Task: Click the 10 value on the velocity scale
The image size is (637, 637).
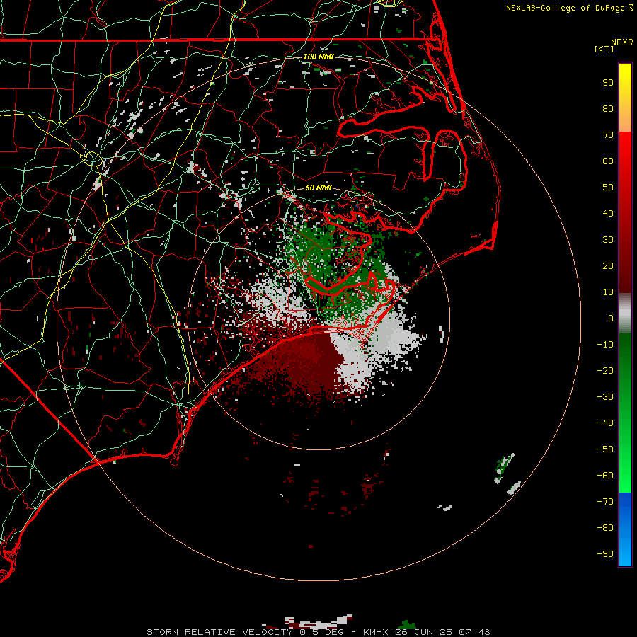Action: [608, 292]
